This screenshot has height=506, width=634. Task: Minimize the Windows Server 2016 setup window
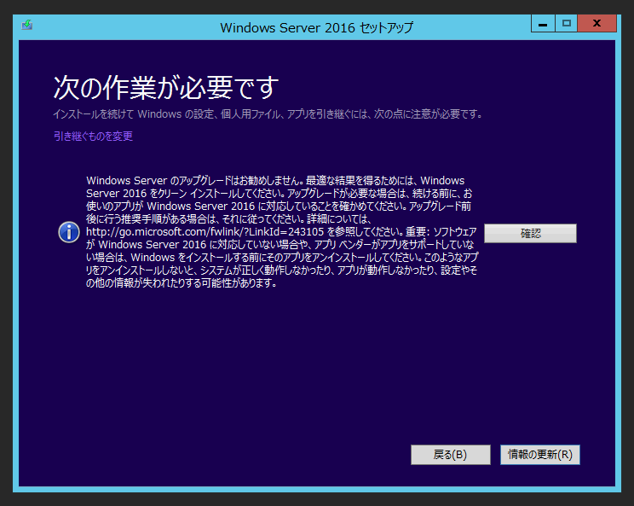[543, 24]
